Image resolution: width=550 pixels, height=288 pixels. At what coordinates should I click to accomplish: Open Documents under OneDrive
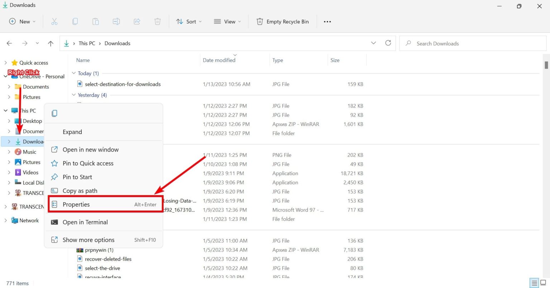coord(36,86)
